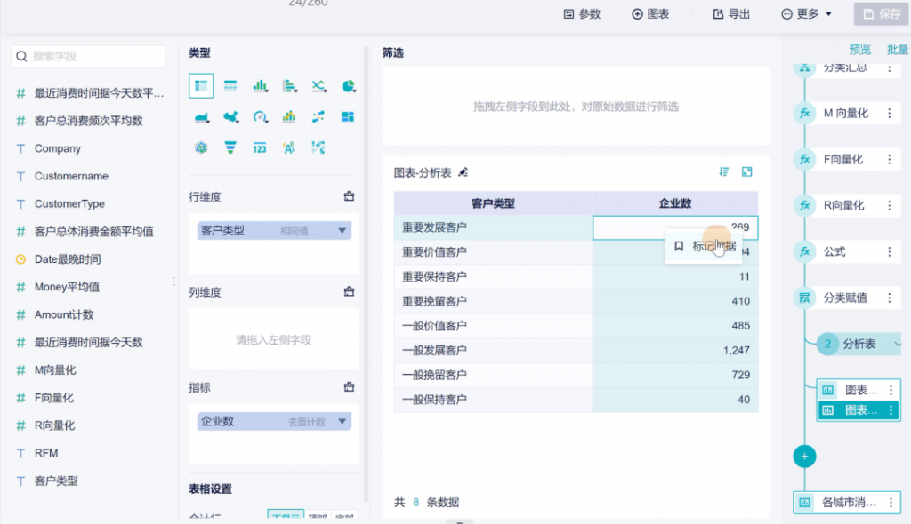Viewport: 911px width, 524px height.
Task: Collapse the 分析表 step group
Action: click(897, 344)
